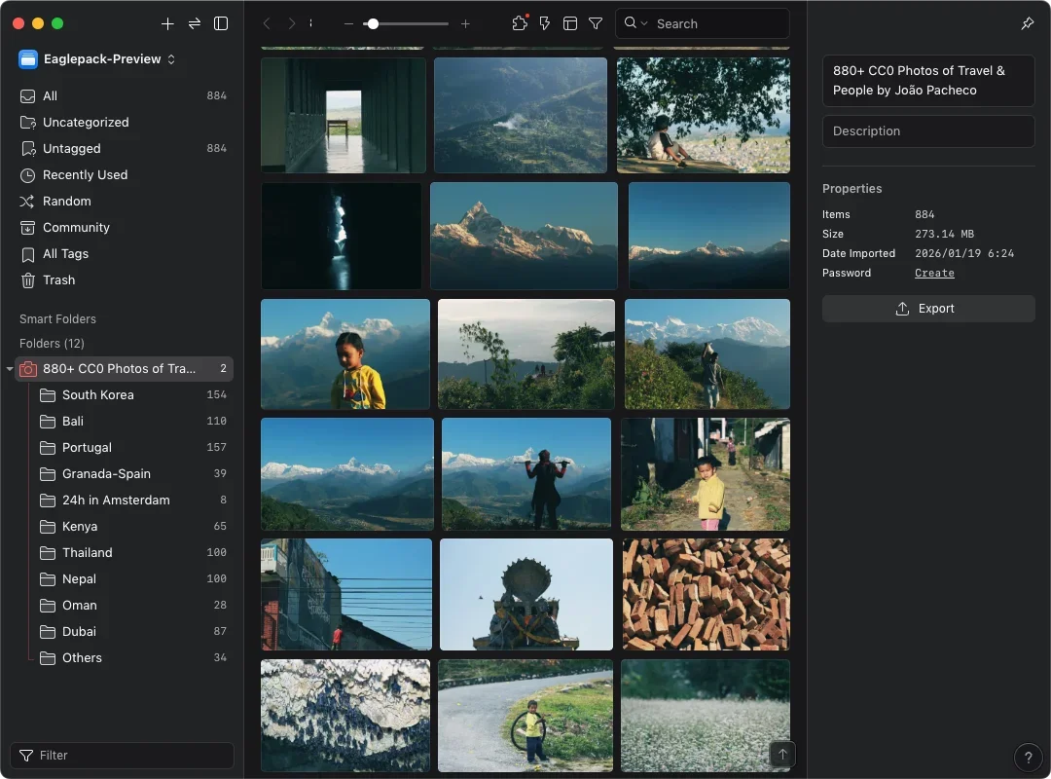The width and height of the screenshot is (1051, 779).
Task: Click the Export button
Action: click(x=927, y=309)
